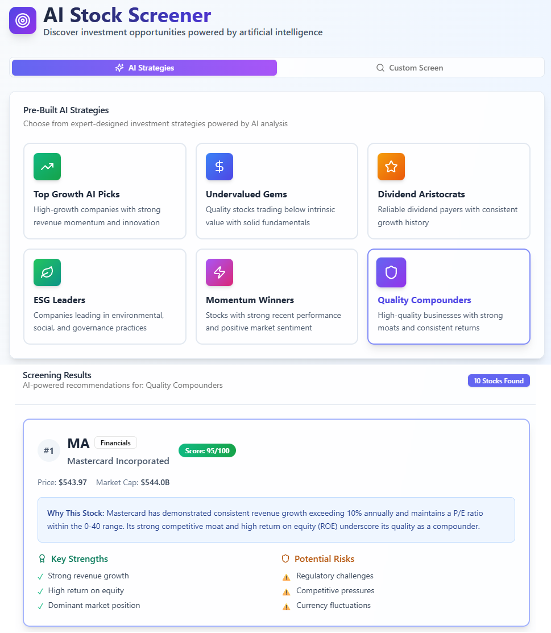The height and width of the screenshot is (633, 551).
Task: Select the Quality Compounders strategy title
Action: (x=424, y=300)
